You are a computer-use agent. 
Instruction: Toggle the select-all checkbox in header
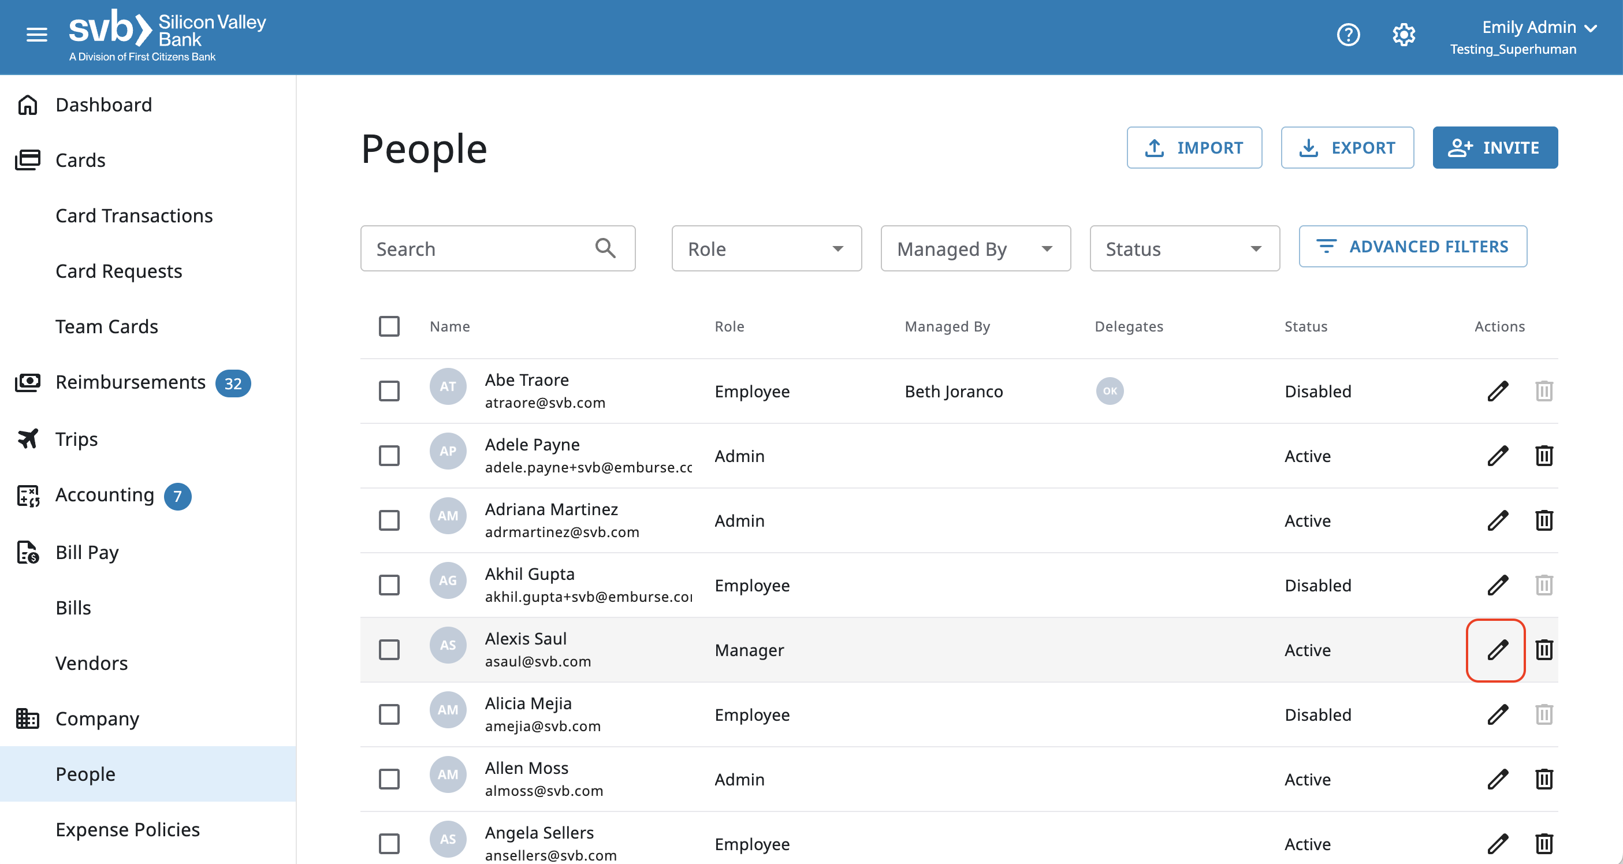pyautogui.click(x=389, y=326)
